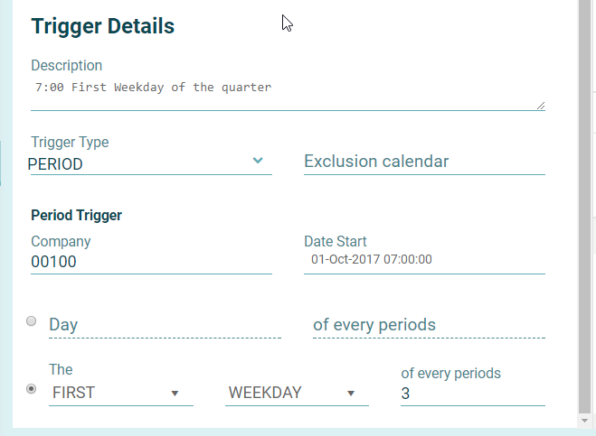Click the Period Trigger section heading
The image size is (596, 436).
[x=77, y=215]
